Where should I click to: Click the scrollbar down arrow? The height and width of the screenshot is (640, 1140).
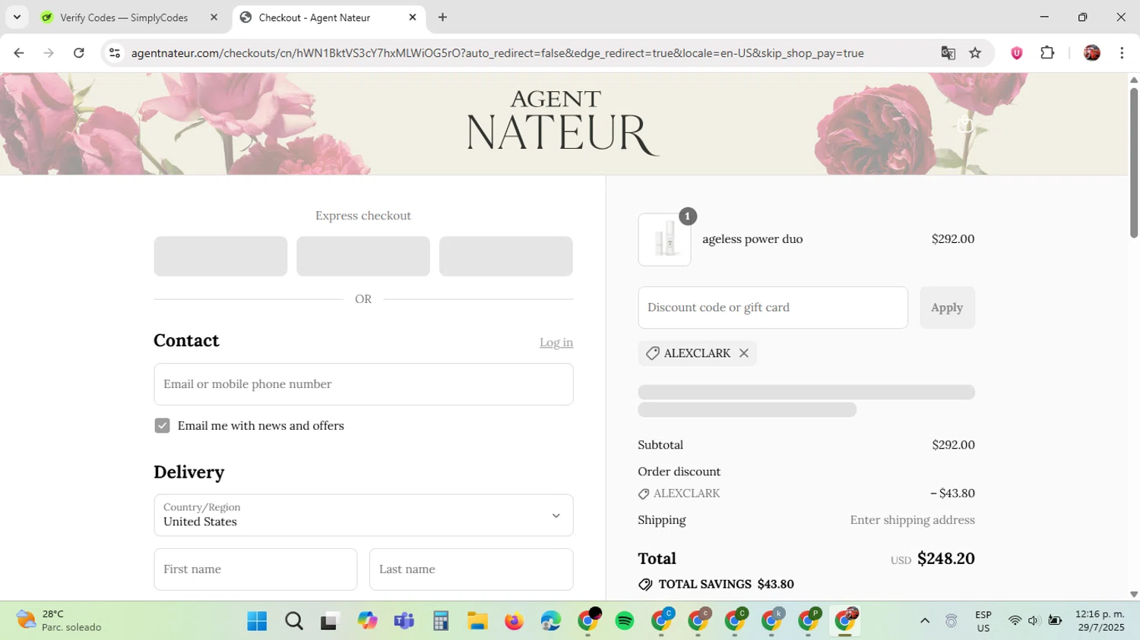(1134, 594)
